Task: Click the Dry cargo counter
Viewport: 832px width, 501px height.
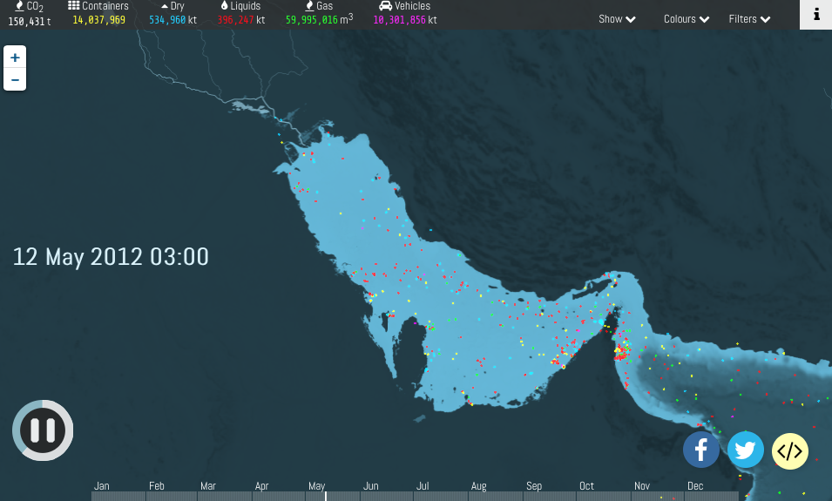Action: [x=172, y=19]
